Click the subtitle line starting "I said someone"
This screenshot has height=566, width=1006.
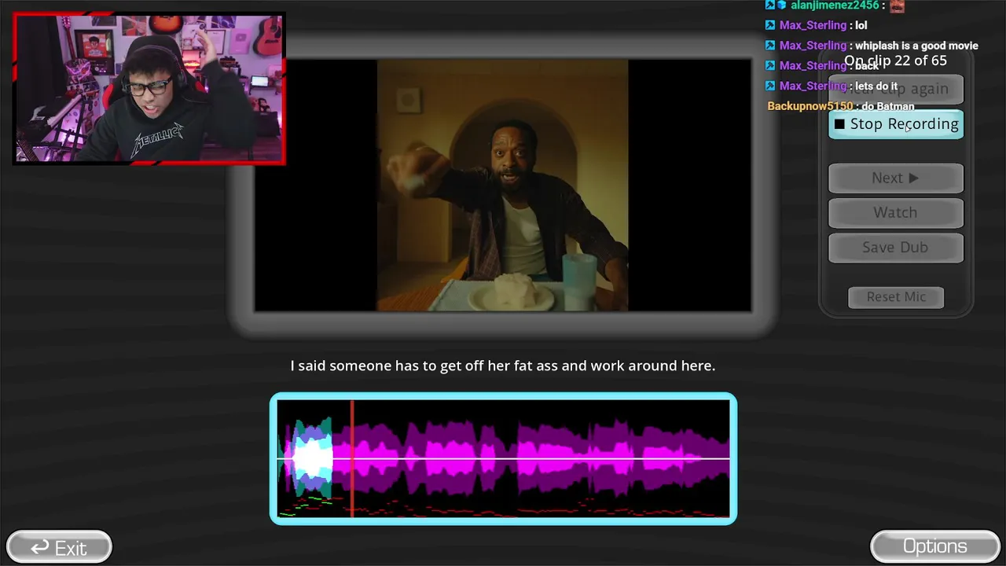tap(503, 366)
